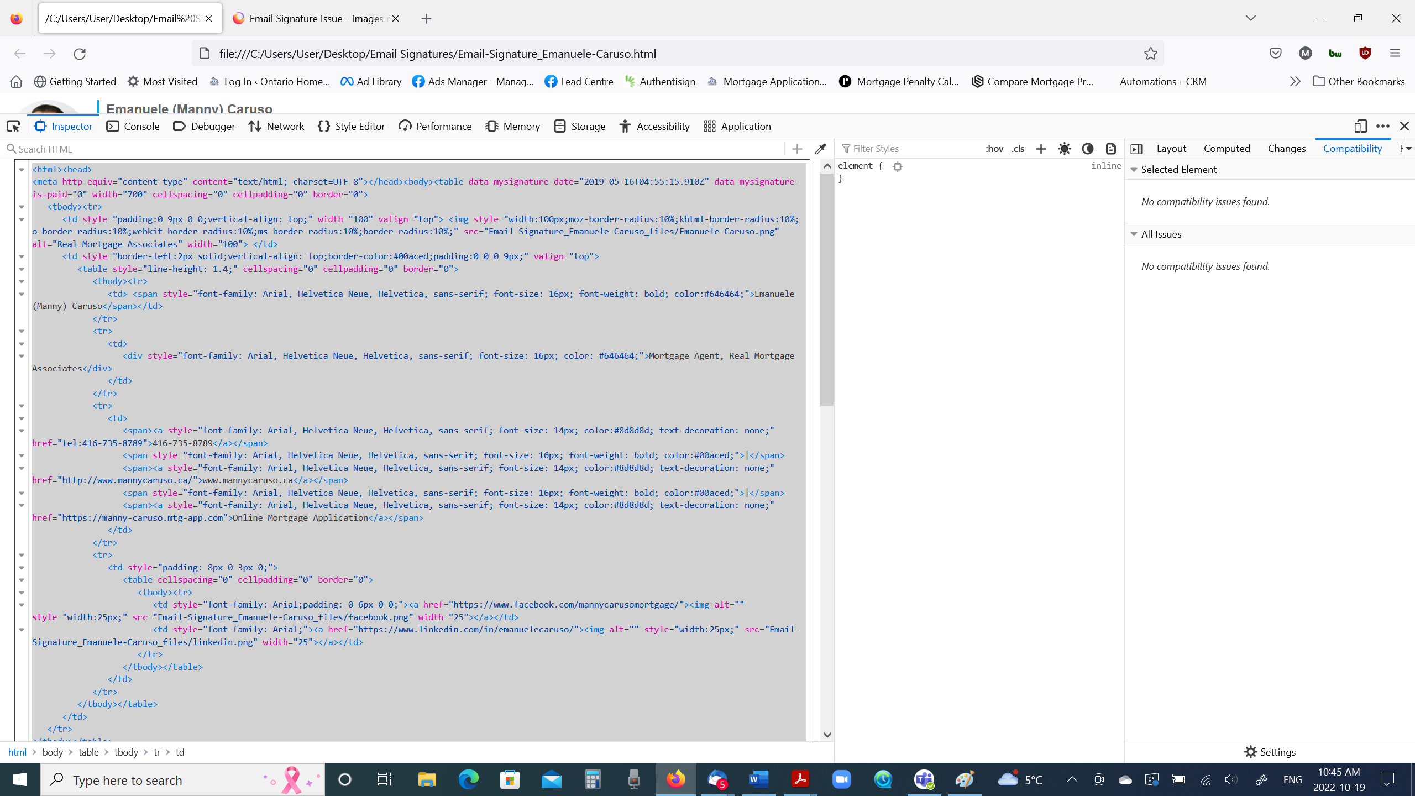Screen dimensions: 1415x796
Task: Activate the element picker tool
Action: point(13,126)
